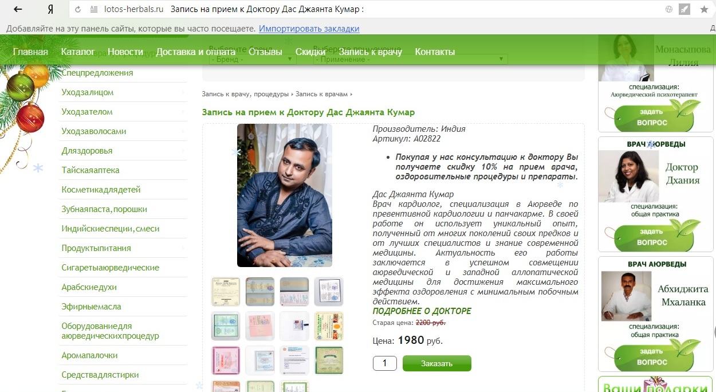Click the Импортировать закладки link
The image size is (716, 392).
(309, 29)
